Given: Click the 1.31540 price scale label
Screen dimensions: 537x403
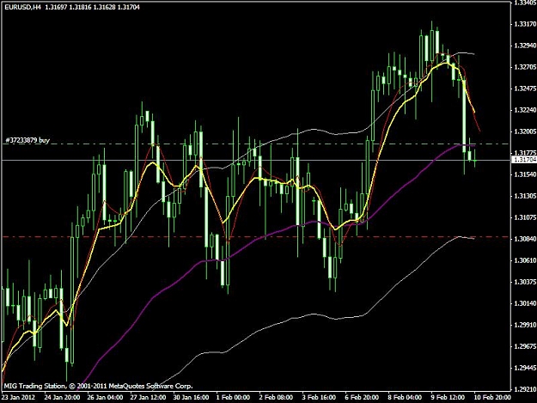Looking at the screenshot, I should pyautogui.click(x=525, y=174).
